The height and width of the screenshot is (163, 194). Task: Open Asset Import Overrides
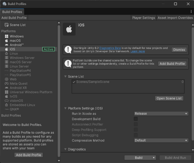coord(175,18)
